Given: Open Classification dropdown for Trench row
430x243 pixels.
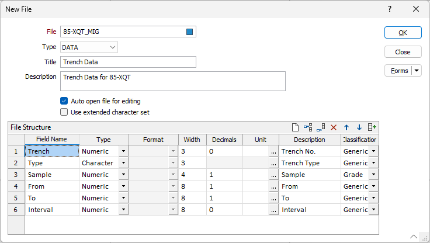Looking at the screenshot, I should coord(373,151).
